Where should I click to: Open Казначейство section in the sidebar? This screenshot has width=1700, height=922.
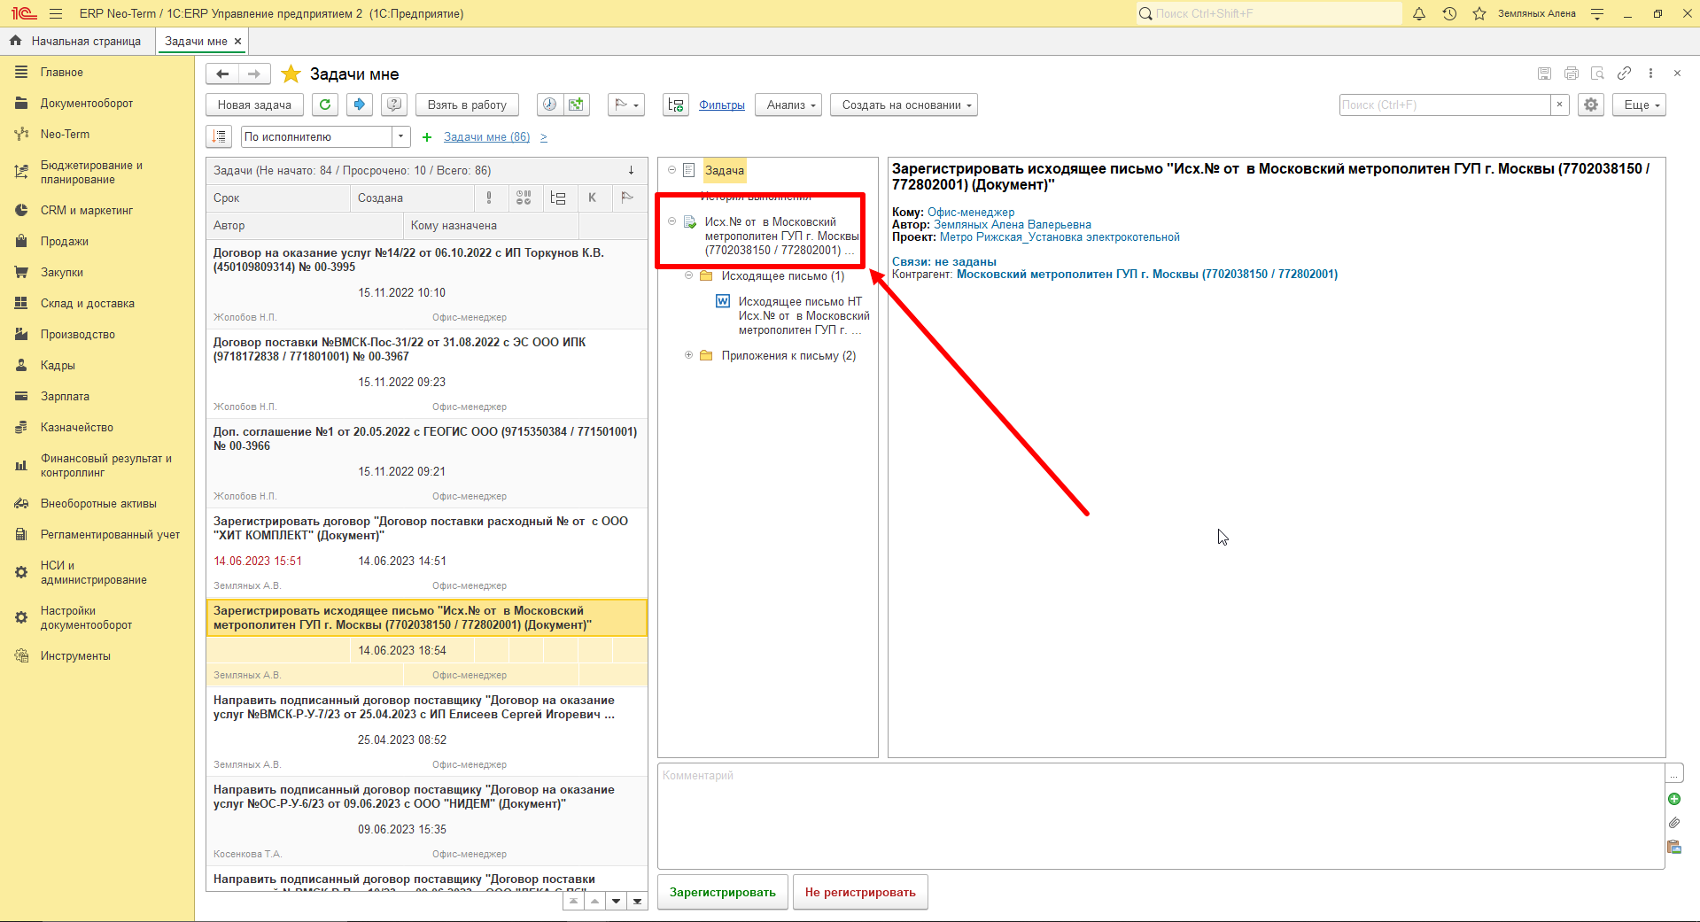click(x=76, y=427)
